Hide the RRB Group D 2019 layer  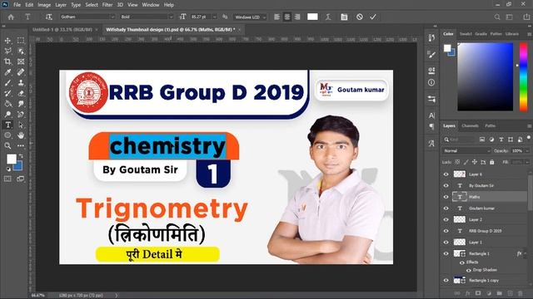coord(446,231)
